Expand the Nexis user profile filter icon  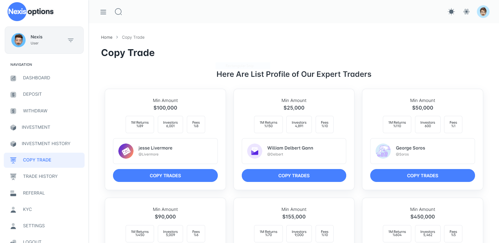(x=71, y=40)
